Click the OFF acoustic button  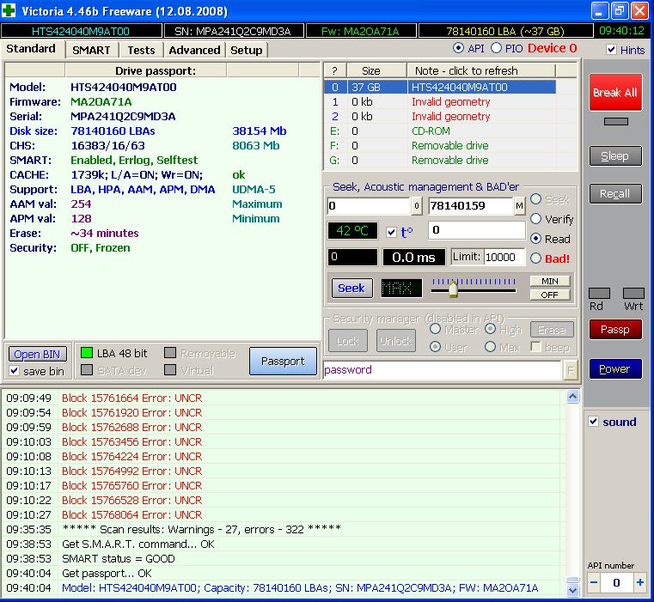click(550, 295)
